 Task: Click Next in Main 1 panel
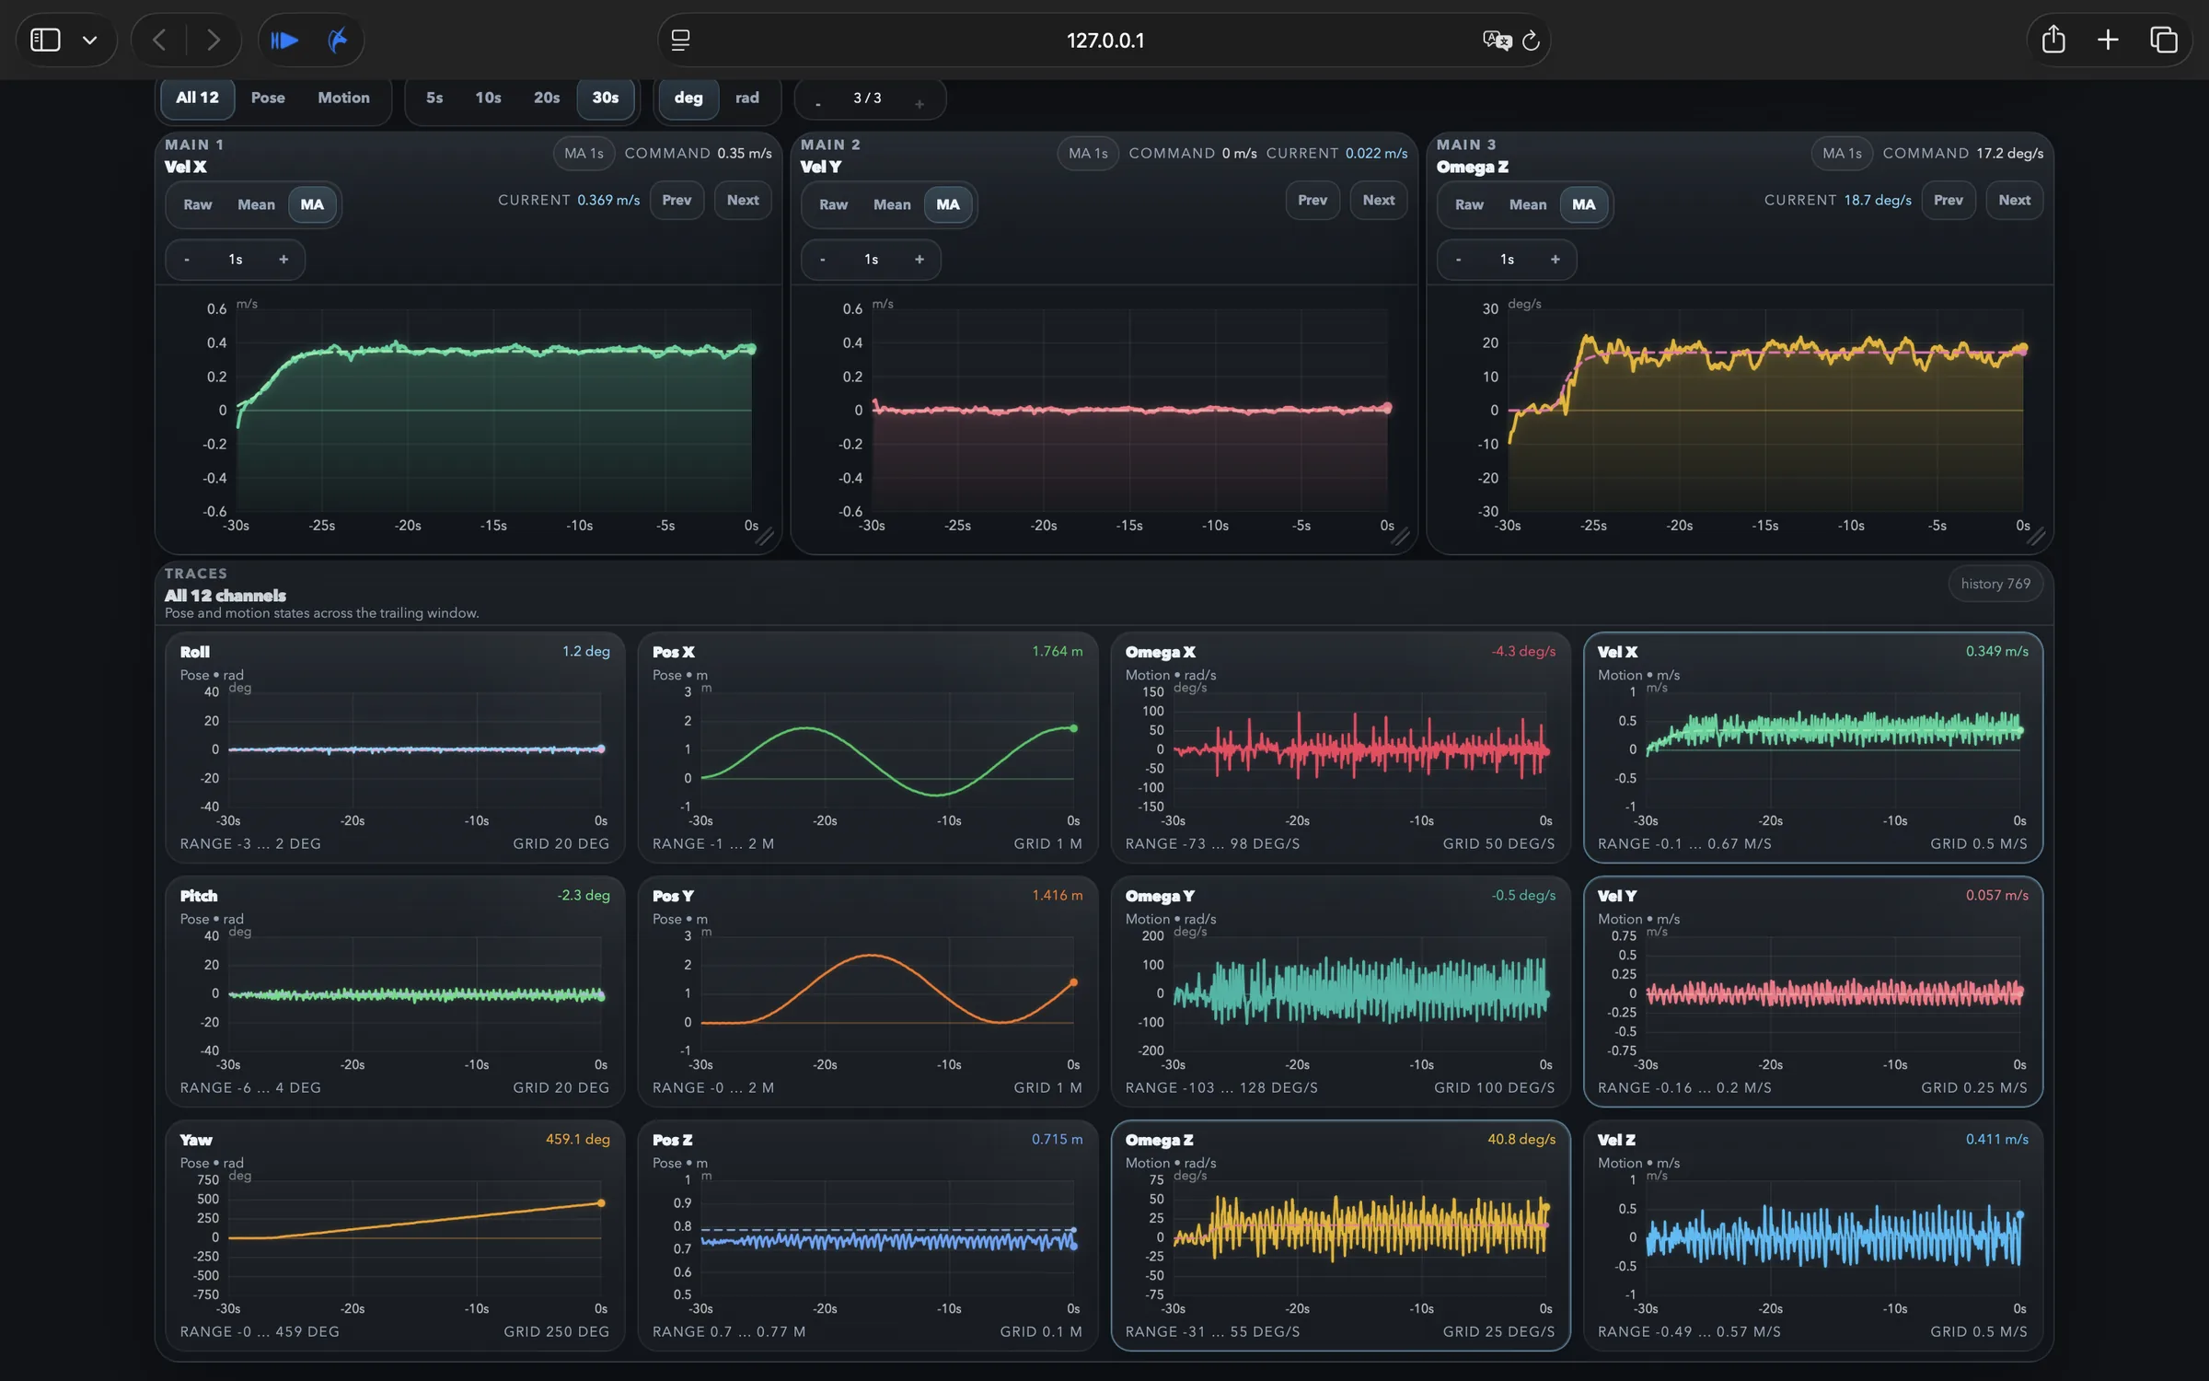click(x=743, y=200)
